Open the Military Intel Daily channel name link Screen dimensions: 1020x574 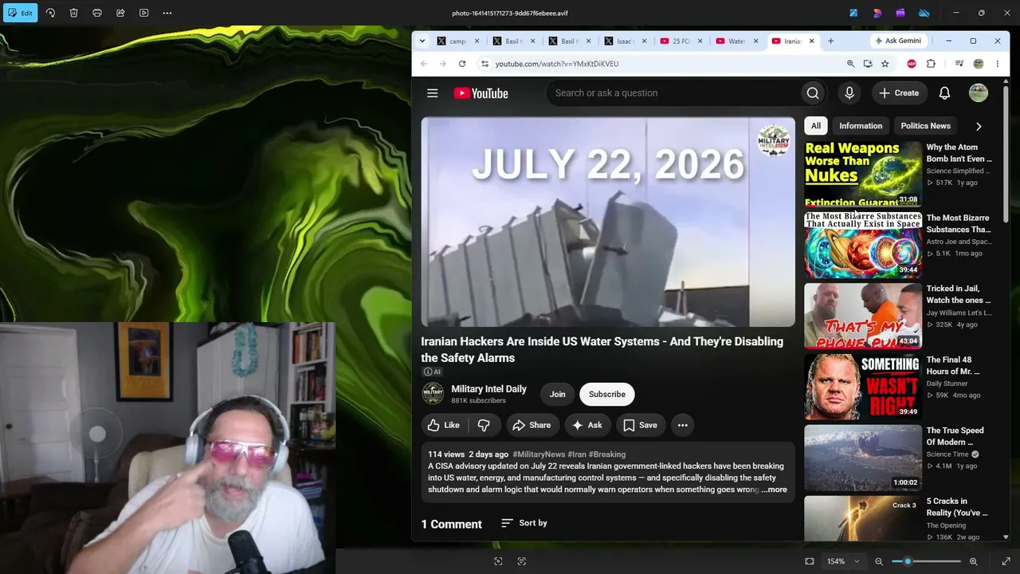pyautogui.click(x=488, y=389)
